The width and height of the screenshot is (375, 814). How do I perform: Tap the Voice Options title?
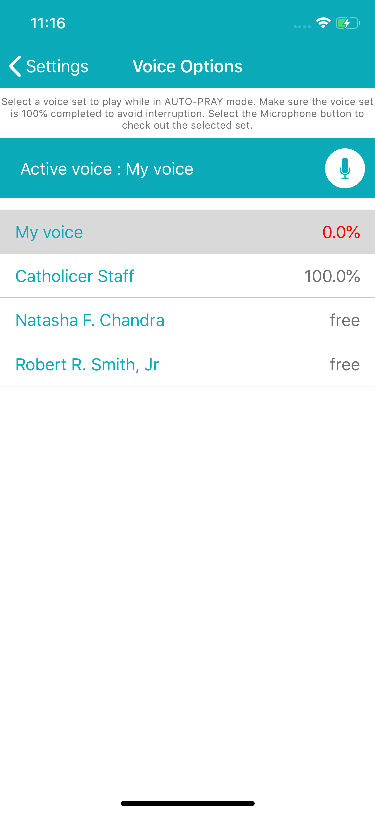click(187, 66)
